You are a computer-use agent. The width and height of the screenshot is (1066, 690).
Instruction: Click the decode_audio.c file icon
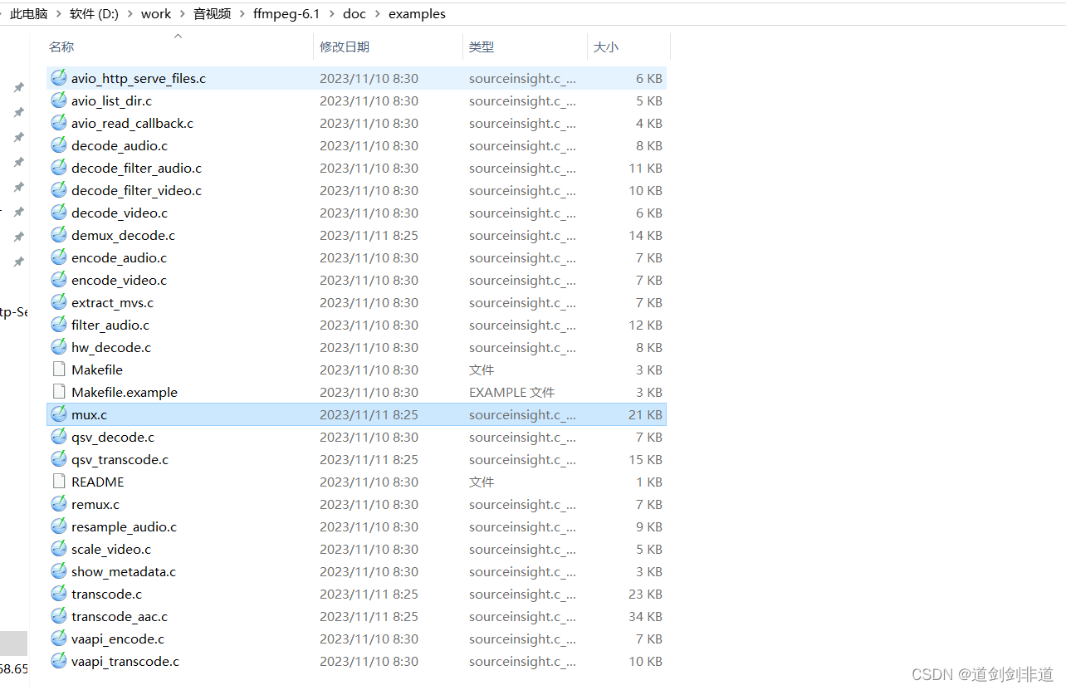click(58, 145)
